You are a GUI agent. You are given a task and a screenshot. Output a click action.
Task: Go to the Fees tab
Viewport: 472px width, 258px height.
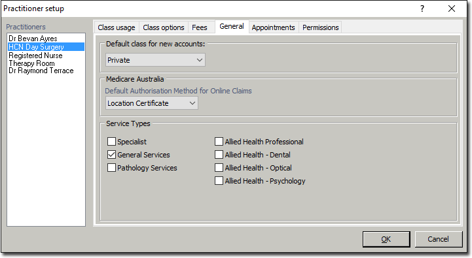click(x=200, y=27)
